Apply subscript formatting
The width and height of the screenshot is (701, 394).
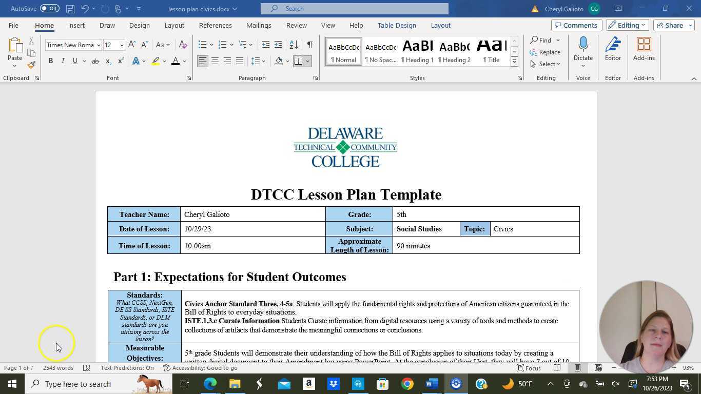108,61
